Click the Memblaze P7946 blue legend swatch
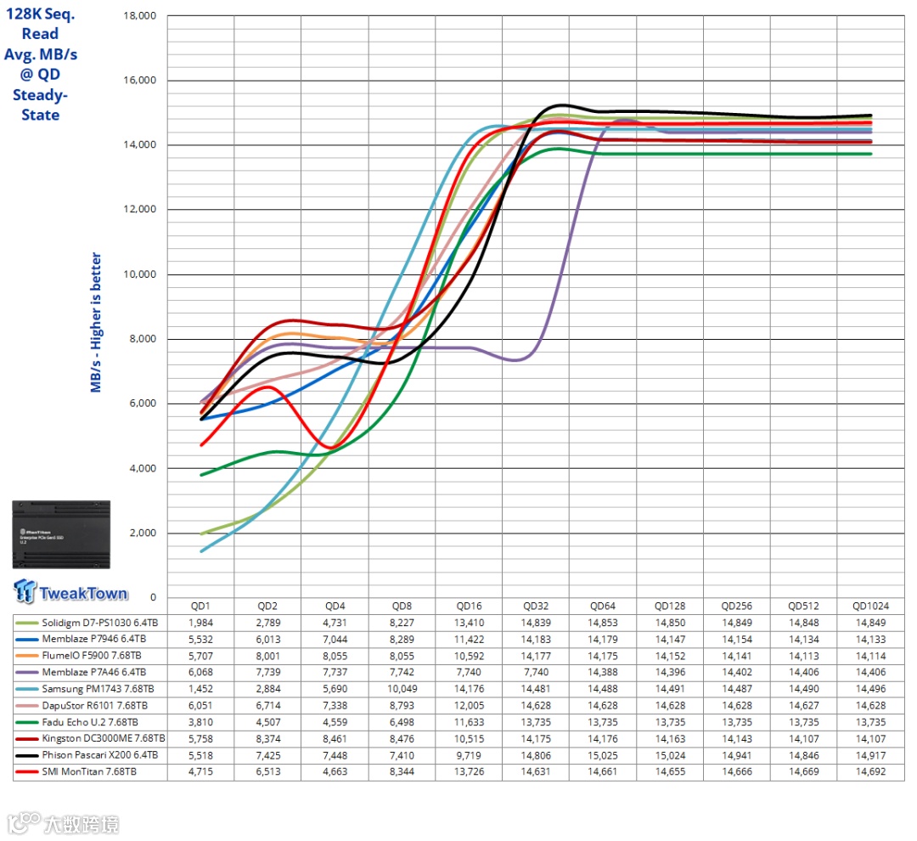 (x=27, y=640)
